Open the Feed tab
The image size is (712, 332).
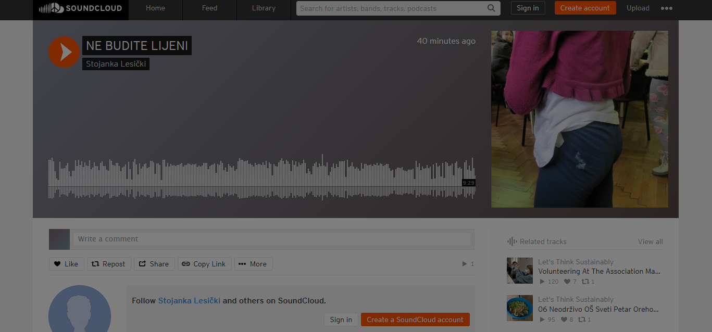(x=209, y=8)
